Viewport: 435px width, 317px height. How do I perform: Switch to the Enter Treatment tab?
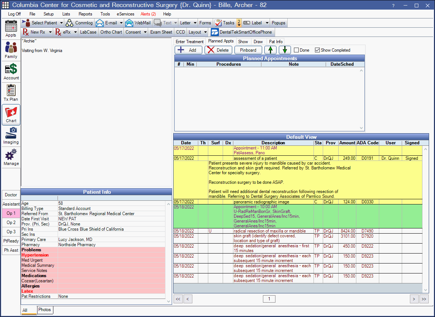coord(189,42)
